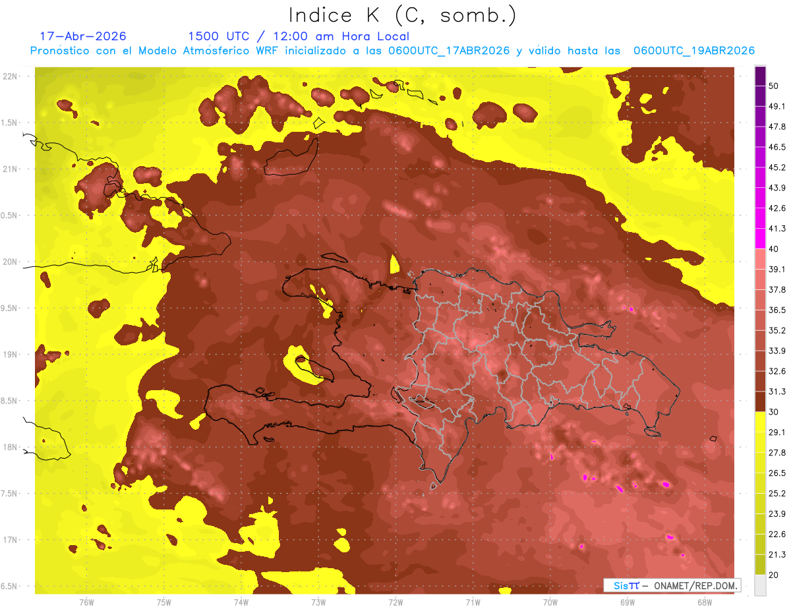791x611 pixels.
Task: Click the 76W longitude axis label
Action: point(86,602)
